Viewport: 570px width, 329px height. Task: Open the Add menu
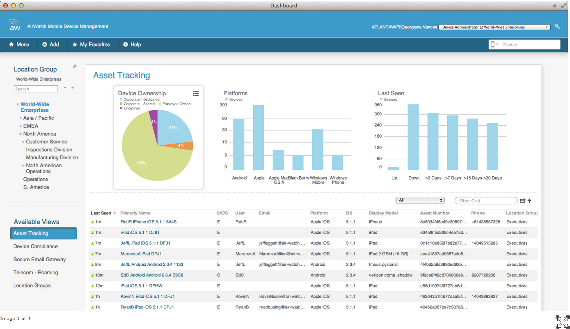50,44
